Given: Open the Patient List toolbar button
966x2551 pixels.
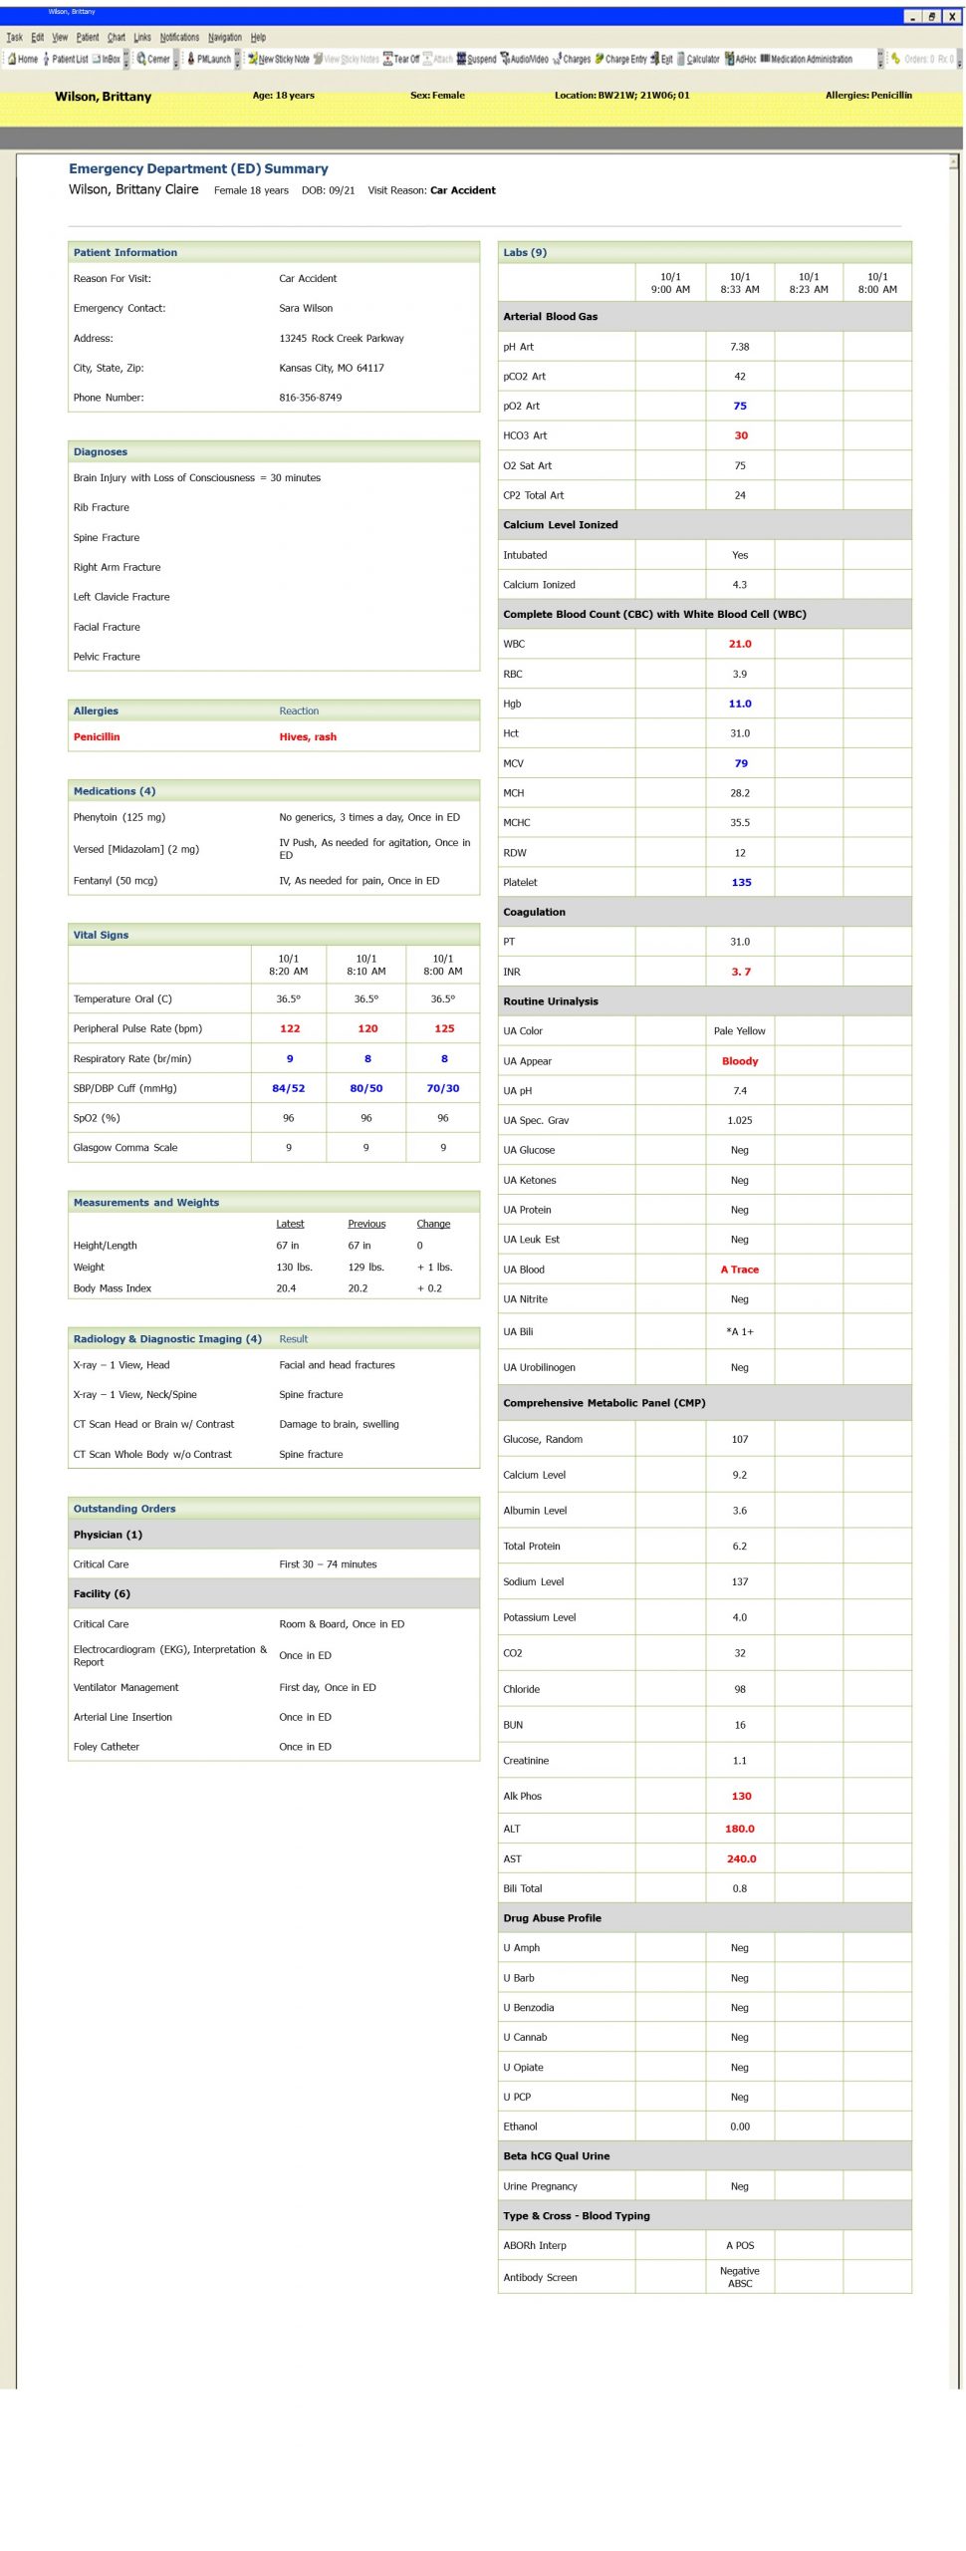Looking at the screenshot, I should (x=65, y=59).
